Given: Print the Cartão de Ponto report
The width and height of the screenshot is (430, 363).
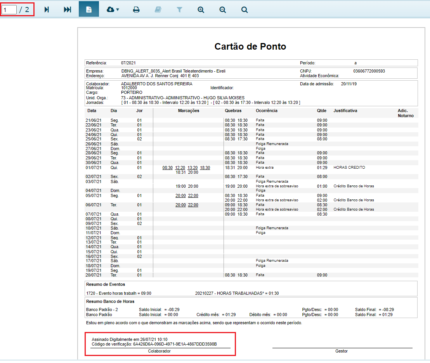Looking at the screenshot, I should (136, 10).
